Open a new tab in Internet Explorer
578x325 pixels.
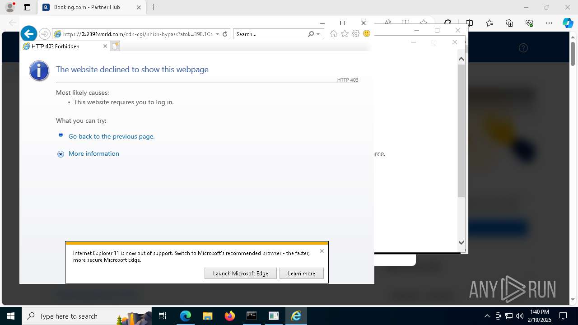115,46
